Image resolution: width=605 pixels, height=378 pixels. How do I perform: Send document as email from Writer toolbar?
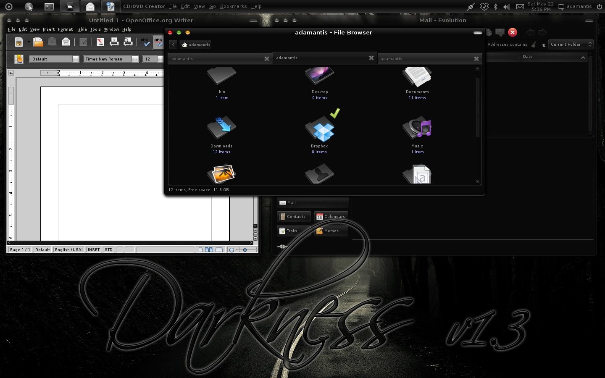point(66,42)
